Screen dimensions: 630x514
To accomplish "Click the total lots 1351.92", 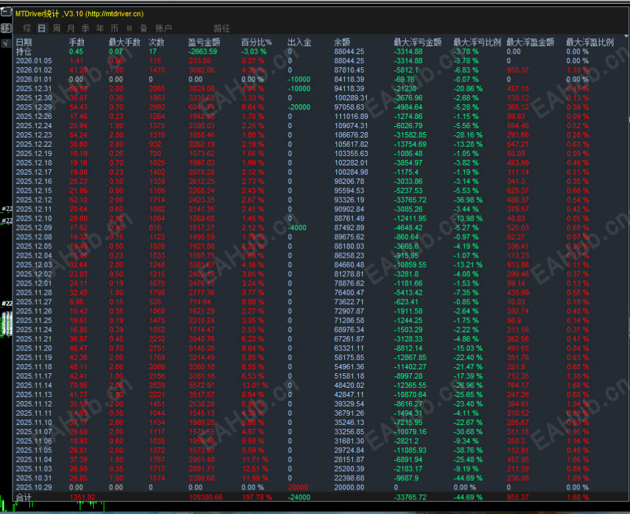I will click(x=83, y=497).
